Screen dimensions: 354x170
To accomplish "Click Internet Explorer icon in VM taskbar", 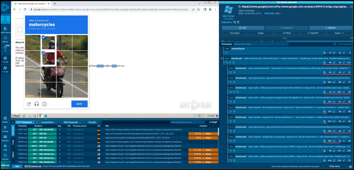I will click(24, 116).
